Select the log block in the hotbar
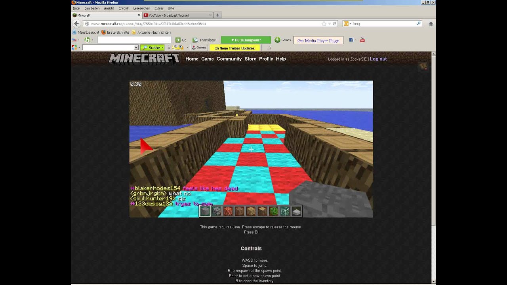The width and height of the screenshot is (507, 285). click(x=262, y=211)
